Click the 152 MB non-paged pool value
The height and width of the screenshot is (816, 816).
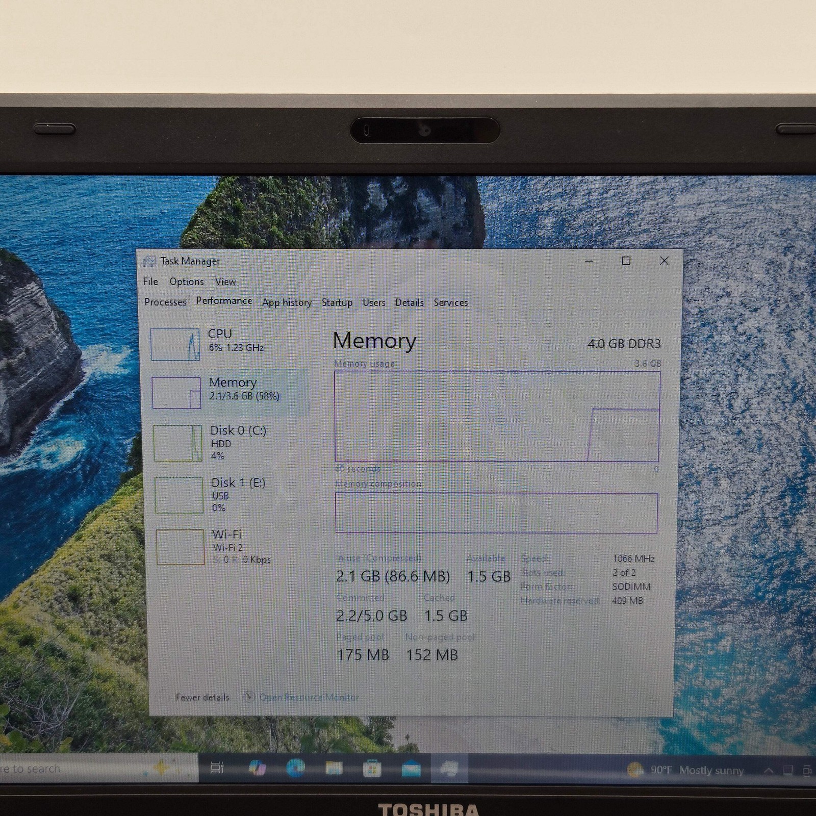click(432, 655)
